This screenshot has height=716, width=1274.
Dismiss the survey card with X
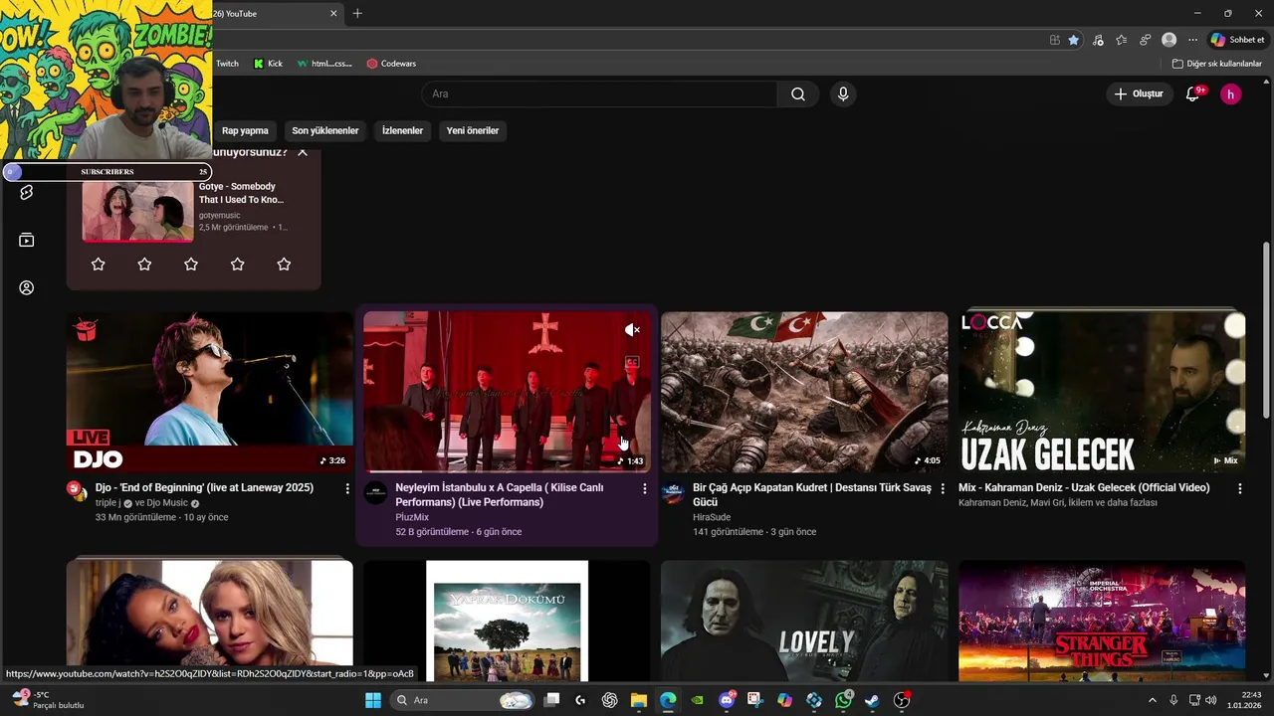303,152
